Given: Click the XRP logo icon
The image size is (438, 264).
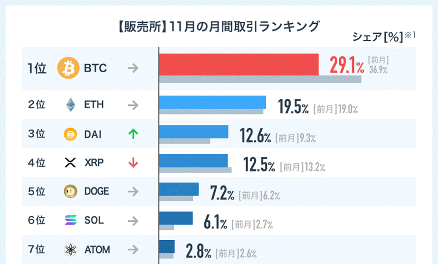Looking at the screenshot, I should (70, 162).
